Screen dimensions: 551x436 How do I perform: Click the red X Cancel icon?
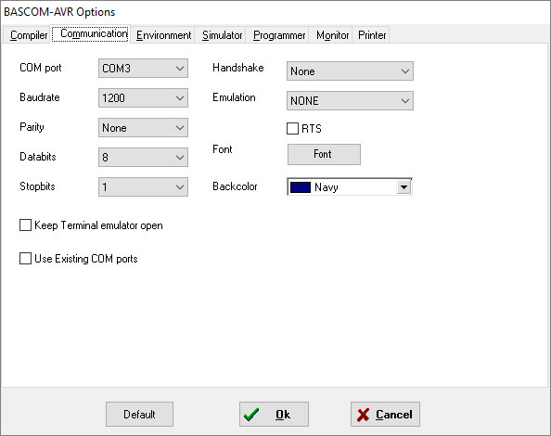363,415
